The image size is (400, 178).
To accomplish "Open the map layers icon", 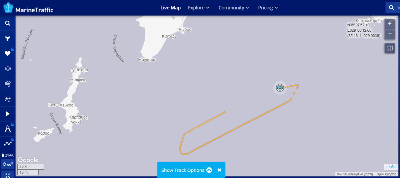I will pos(8,68).
